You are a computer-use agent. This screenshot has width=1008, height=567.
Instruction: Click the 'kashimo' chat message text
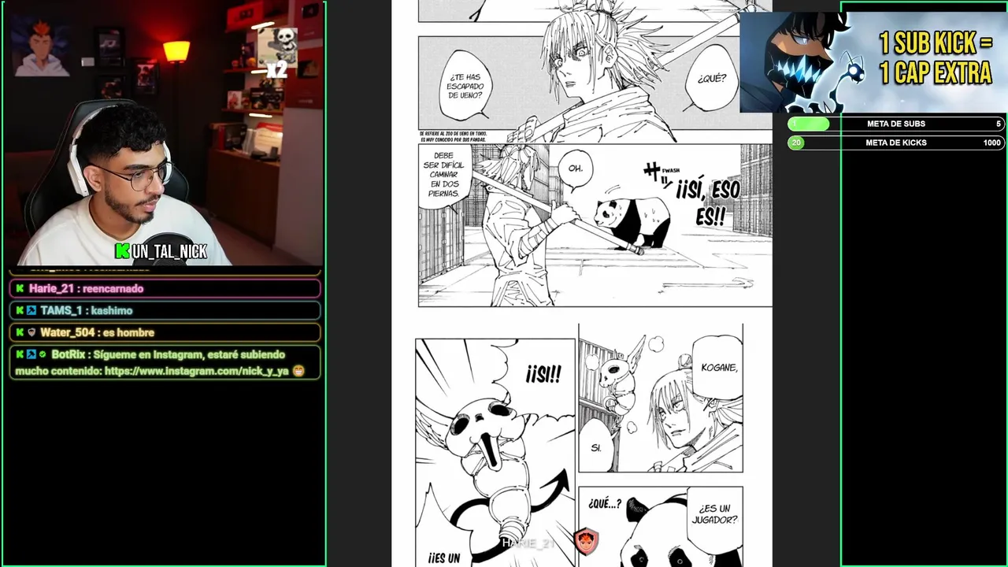(111, 310)
